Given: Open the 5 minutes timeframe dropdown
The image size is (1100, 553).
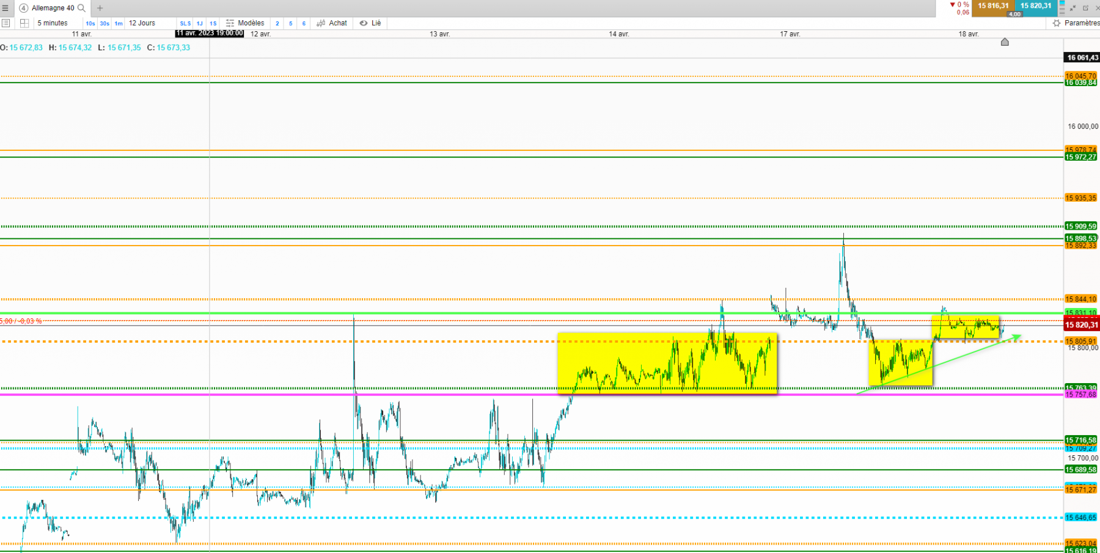Looking at the screenshot, I should coord(53,23).
